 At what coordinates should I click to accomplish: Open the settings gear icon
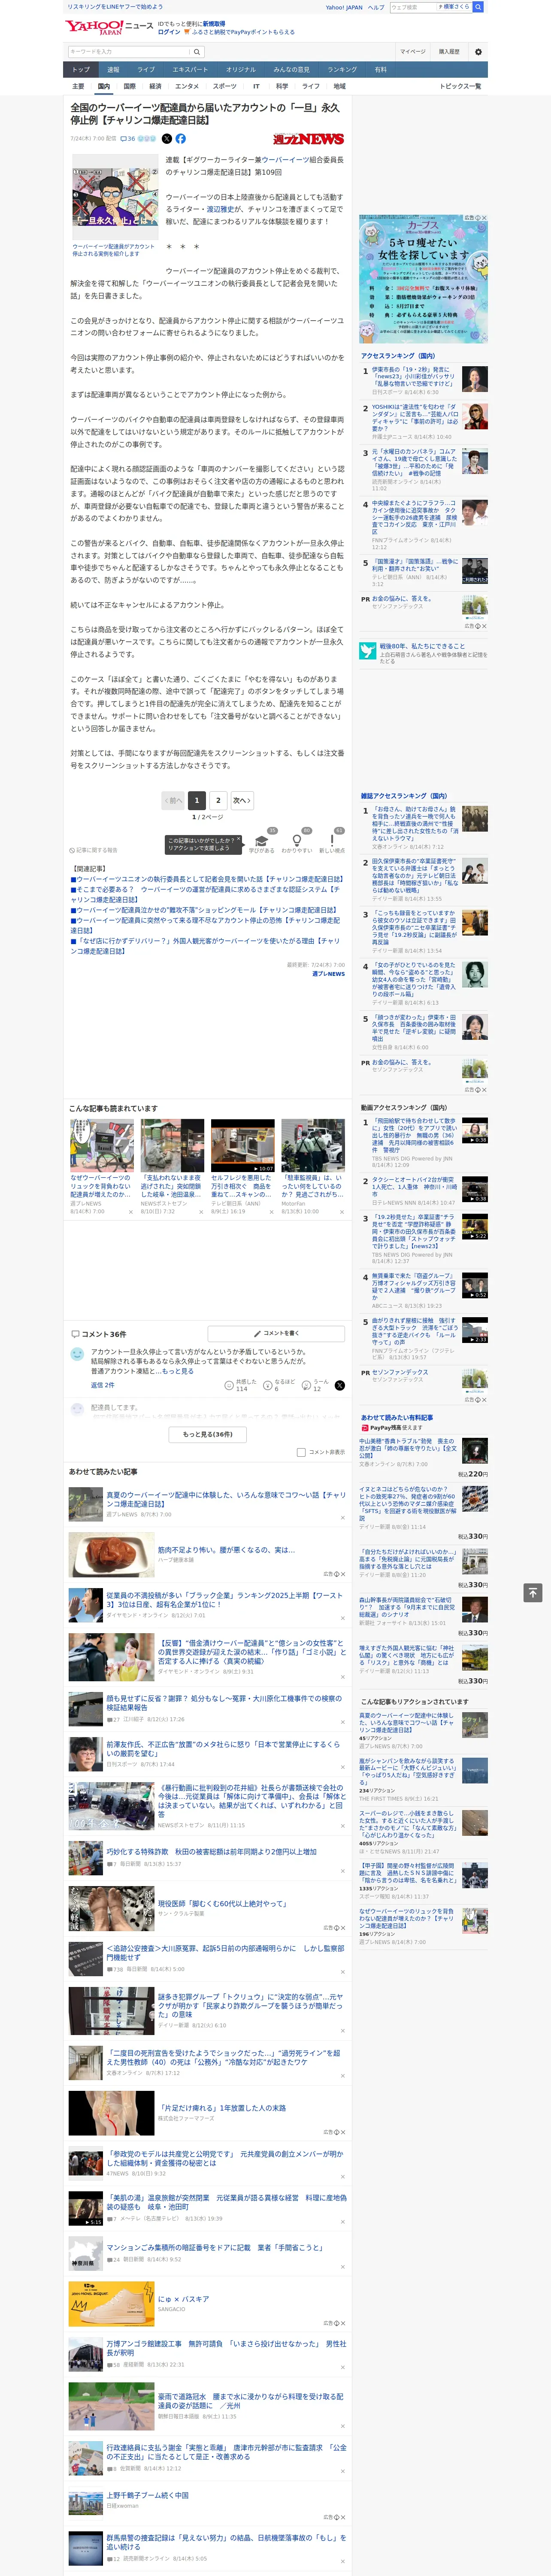[478, 52]
